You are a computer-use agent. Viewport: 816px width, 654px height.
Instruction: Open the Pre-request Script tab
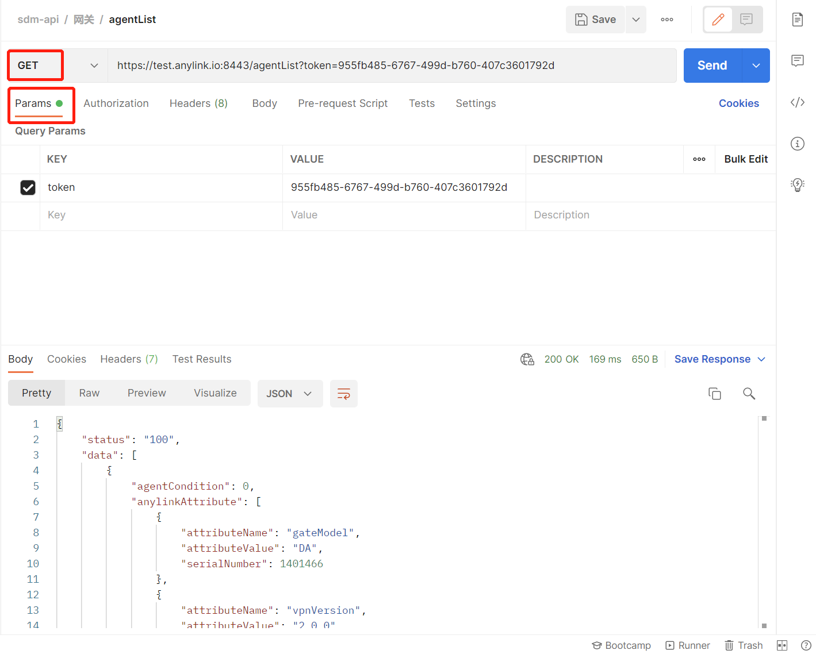(x=343, y=103)
